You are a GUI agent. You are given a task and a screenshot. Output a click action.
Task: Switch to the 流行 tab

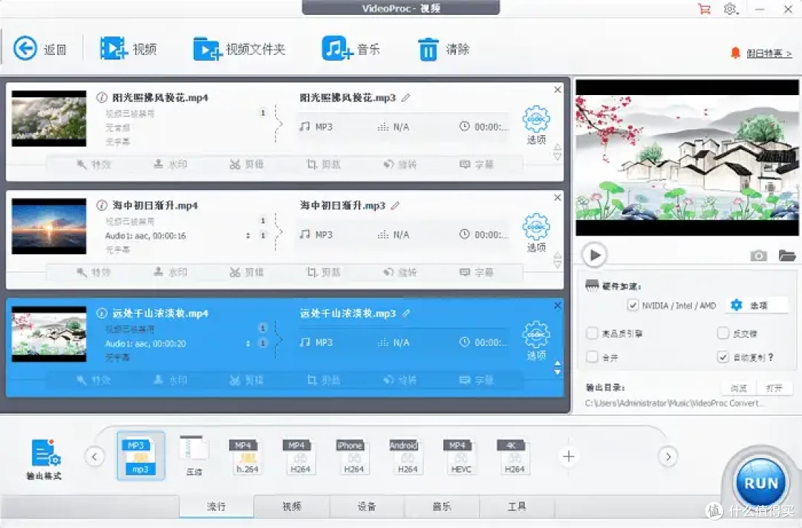216,506
